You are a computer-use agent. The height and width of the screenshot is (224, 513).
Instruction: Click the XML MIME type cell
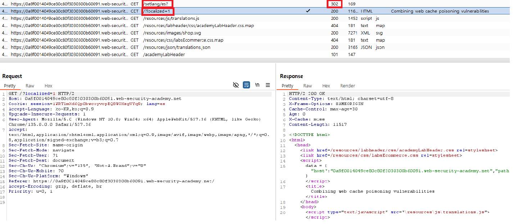(366, 33)
